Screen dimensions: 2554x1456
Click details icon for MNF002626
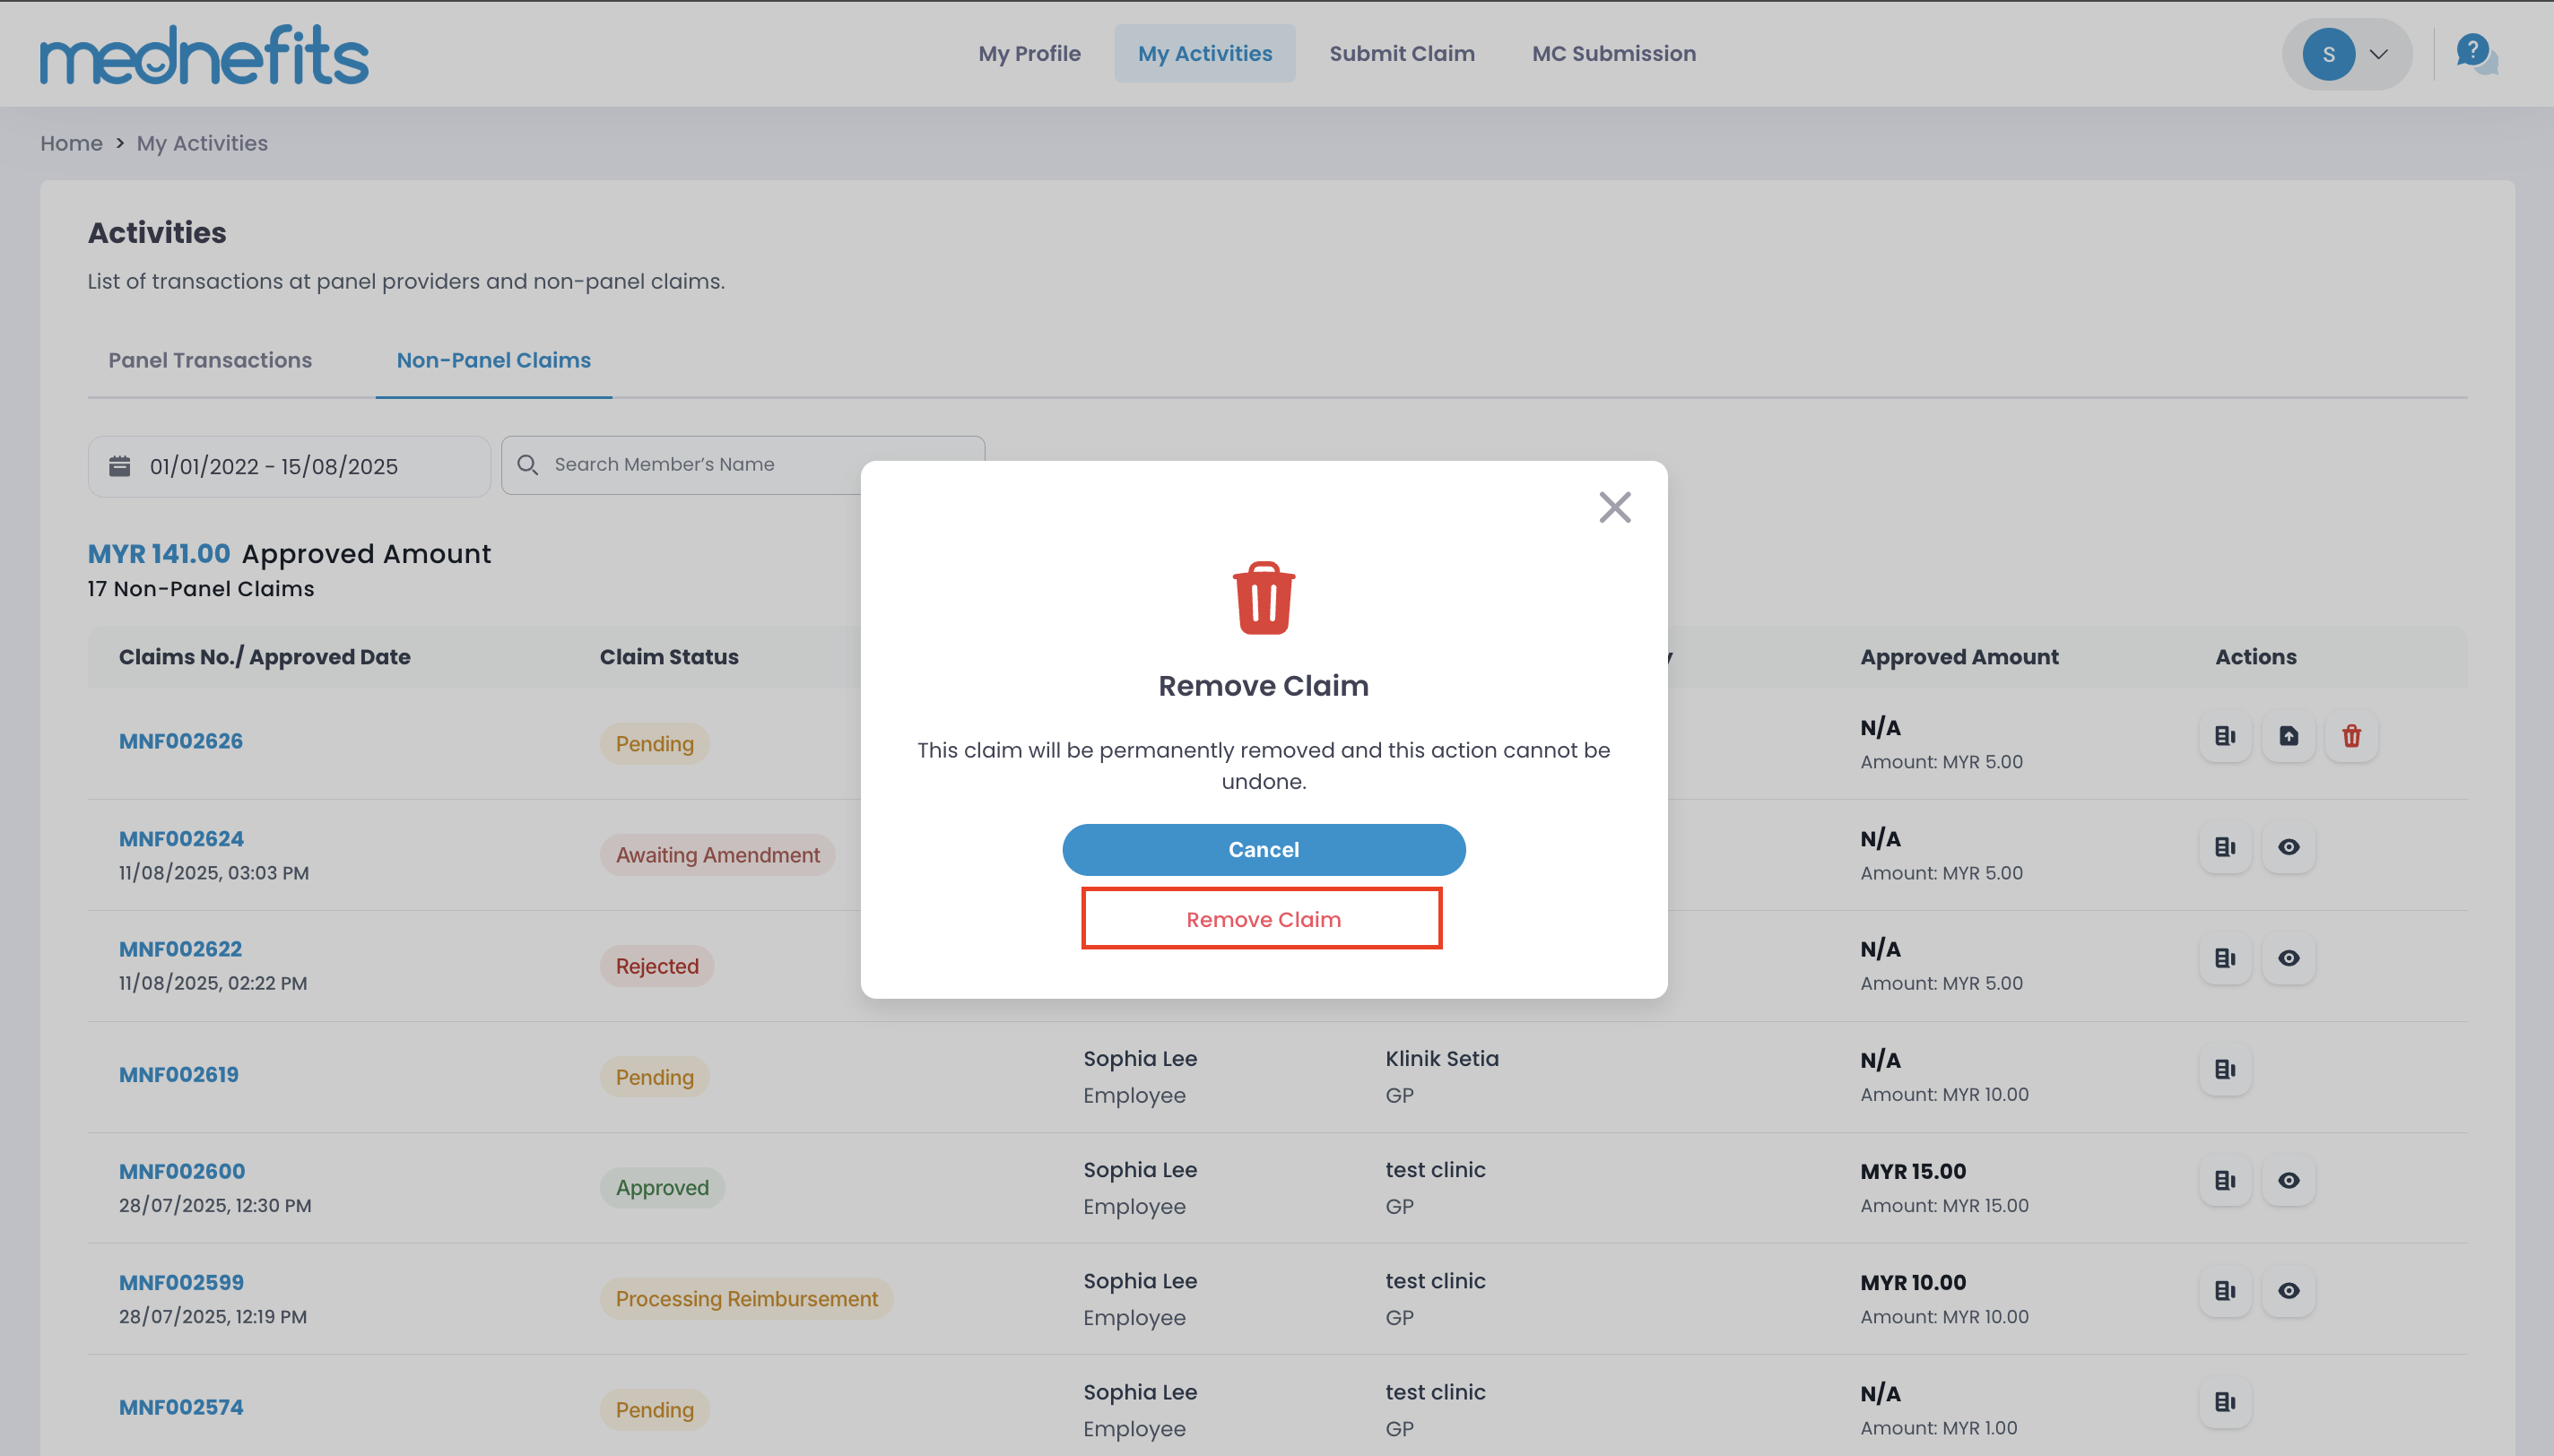coord(2224,736)
